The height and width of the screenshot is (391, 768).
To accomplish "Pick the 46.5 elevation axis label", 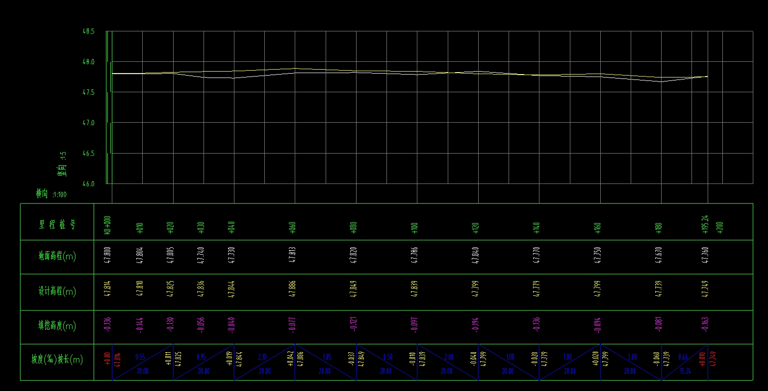I will (88, 154).
